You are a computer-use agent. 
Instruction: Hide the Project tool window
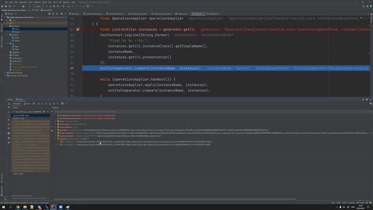click(x=65, y=14)
